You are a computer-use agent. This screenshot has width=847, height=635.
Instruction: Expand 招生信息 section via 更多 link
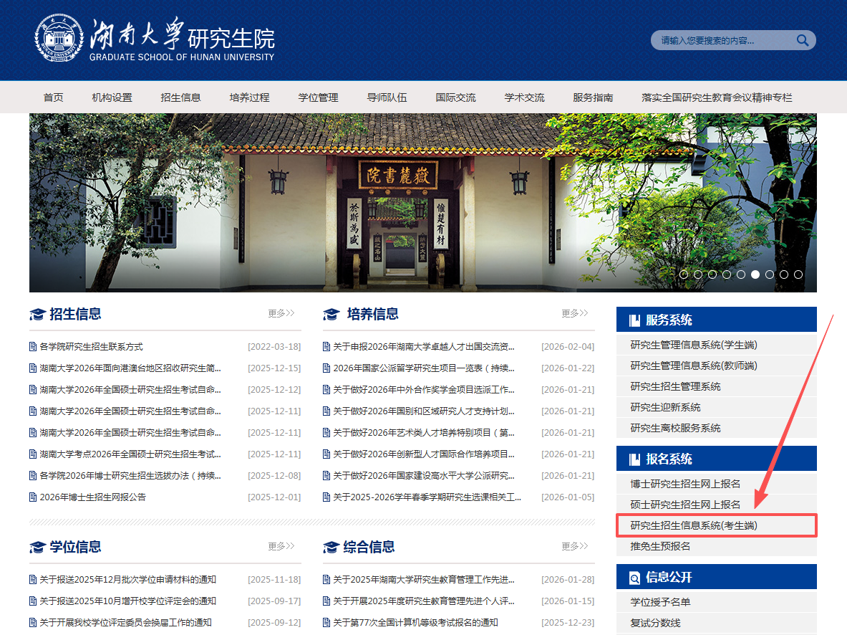(281, 313)
